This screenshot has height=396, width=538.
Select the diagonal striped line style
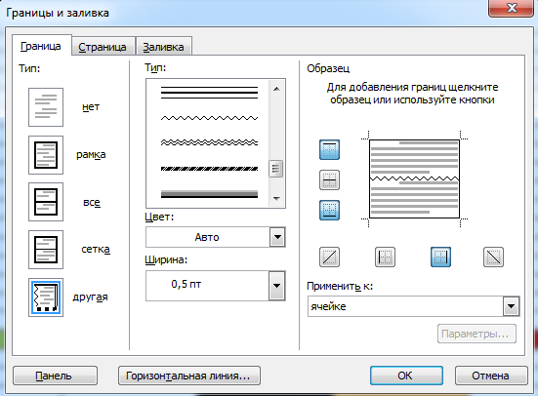tap(209, 169)
